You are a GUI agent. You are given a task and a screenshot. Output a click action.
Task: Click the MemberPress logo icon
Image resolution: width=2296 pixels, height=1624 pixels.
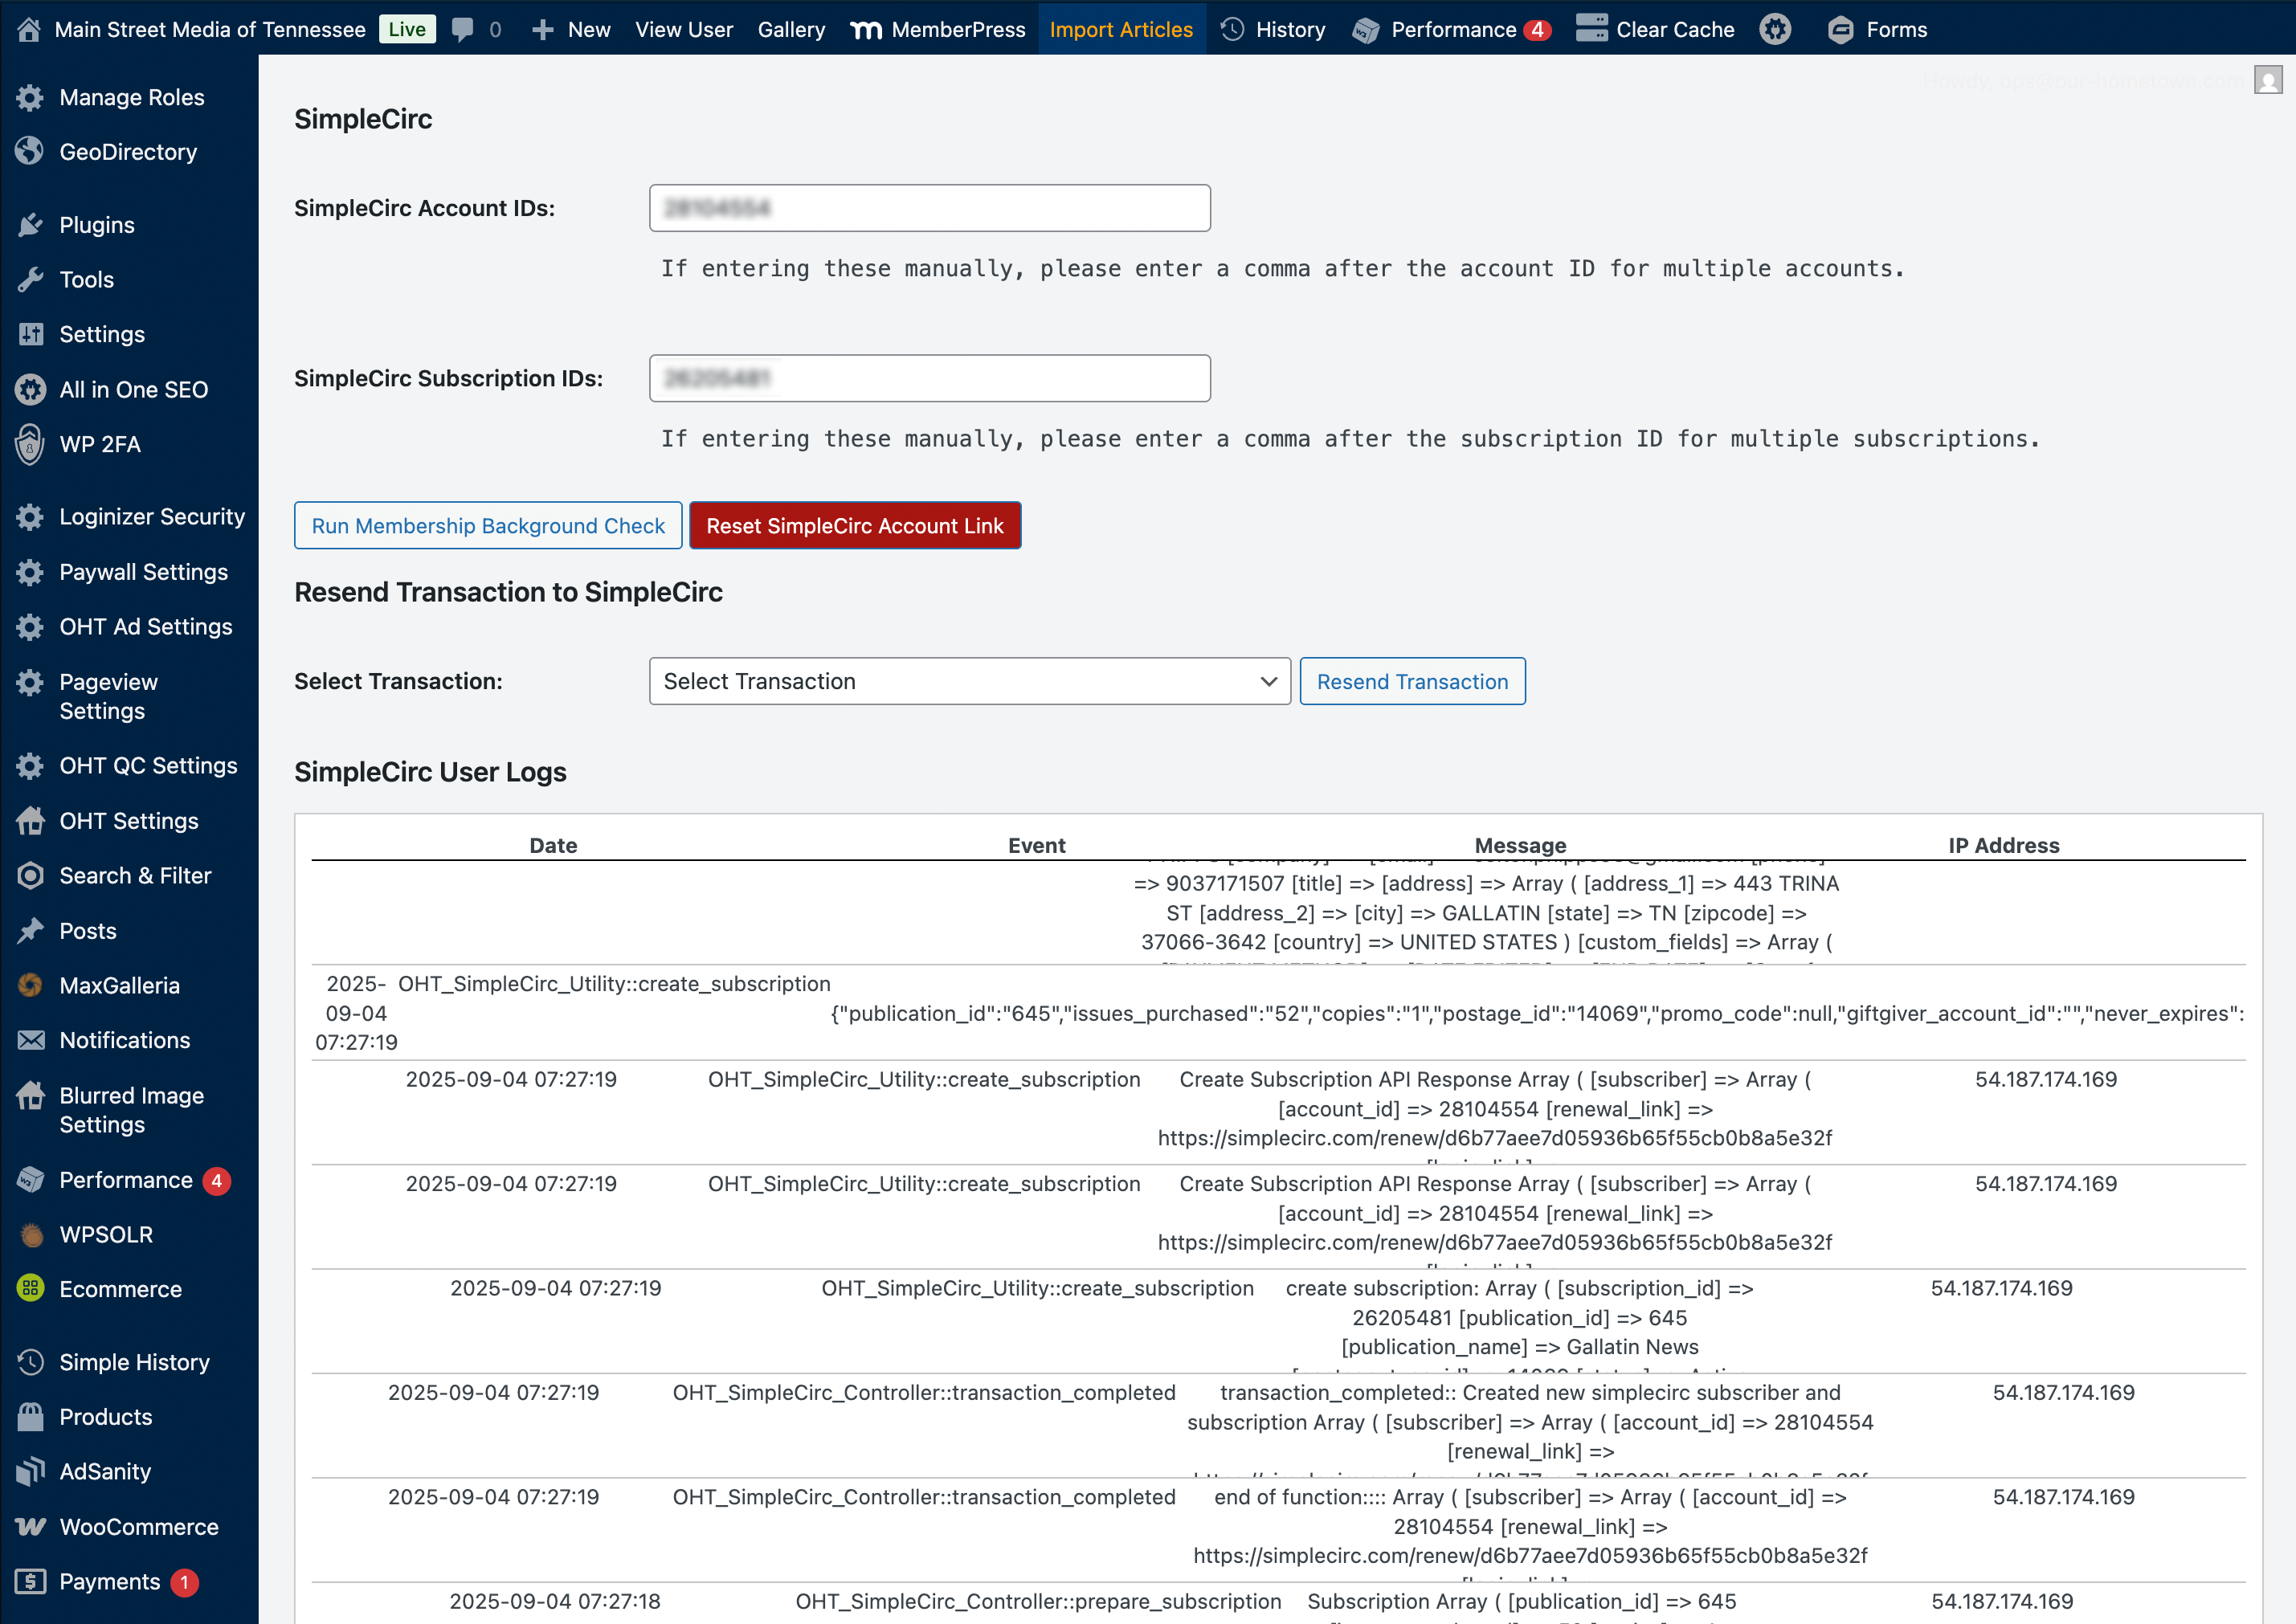(866, 30)
